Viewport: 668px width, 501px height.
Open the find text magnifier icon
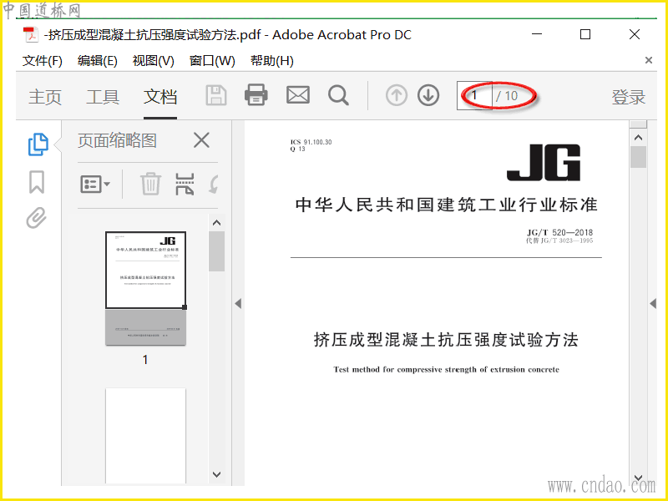(x=339, y=95)
